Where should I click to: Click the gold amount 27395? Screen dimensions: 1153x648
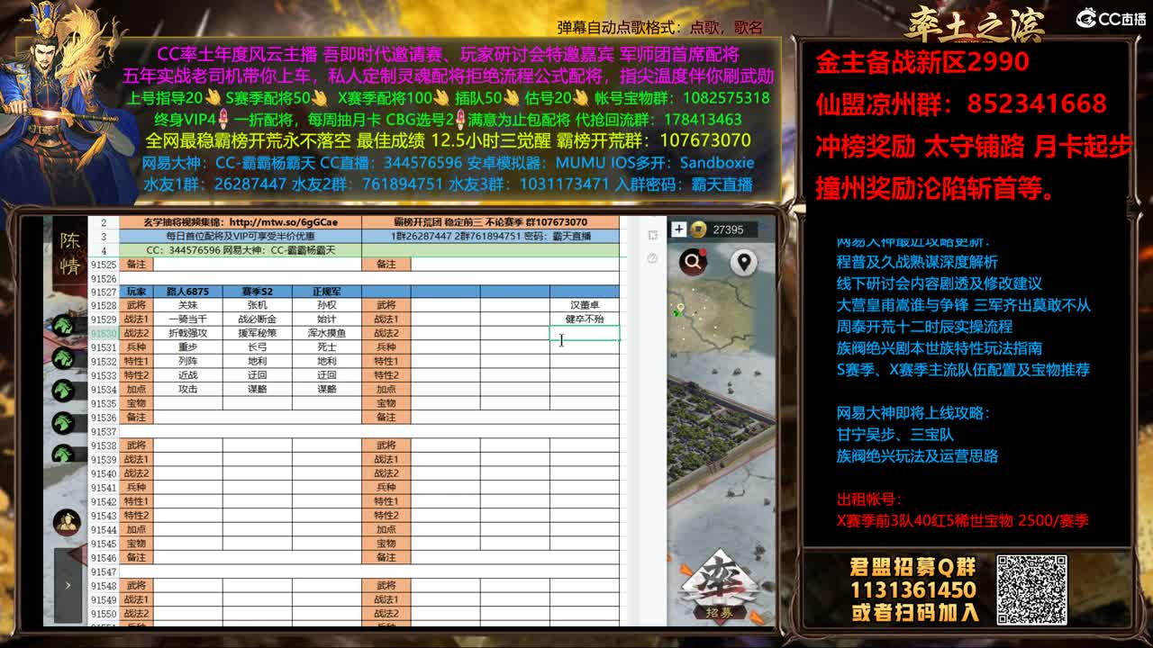pos(728,229)
